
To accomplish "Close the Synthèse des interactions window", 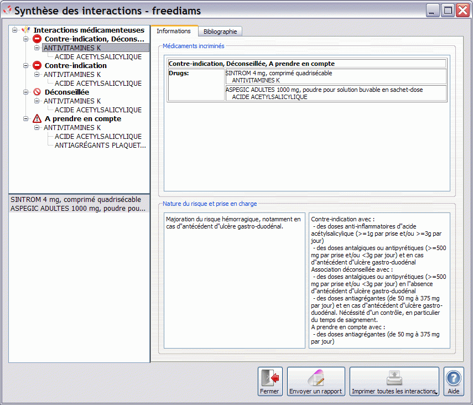I will coord(462,11).
